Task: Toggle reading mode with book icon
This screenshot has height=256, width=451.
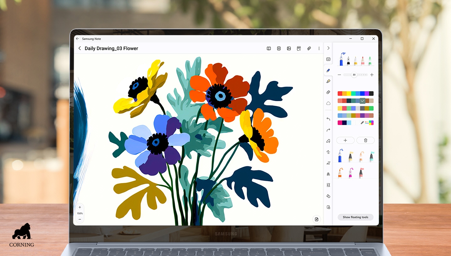Action: click(269, 49)
